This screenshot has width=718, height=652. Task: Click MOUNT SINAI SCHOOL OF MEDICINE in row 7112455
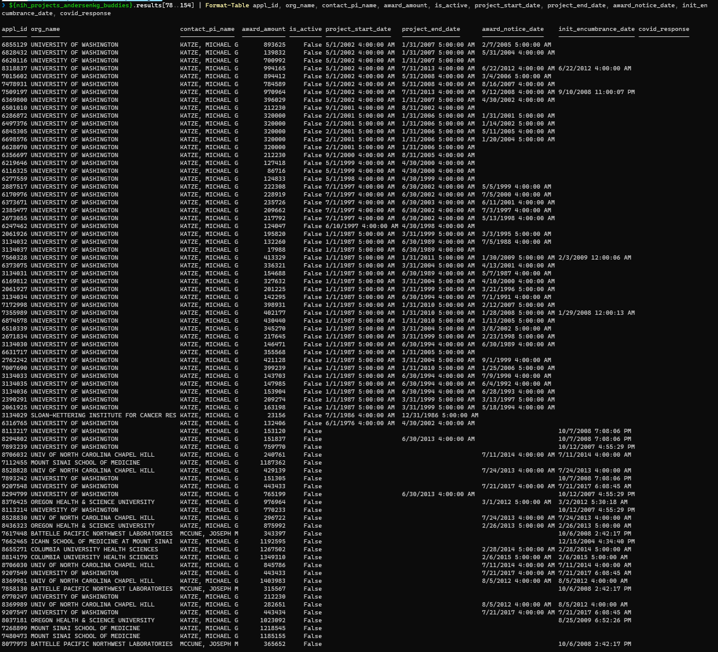point(85,463)
